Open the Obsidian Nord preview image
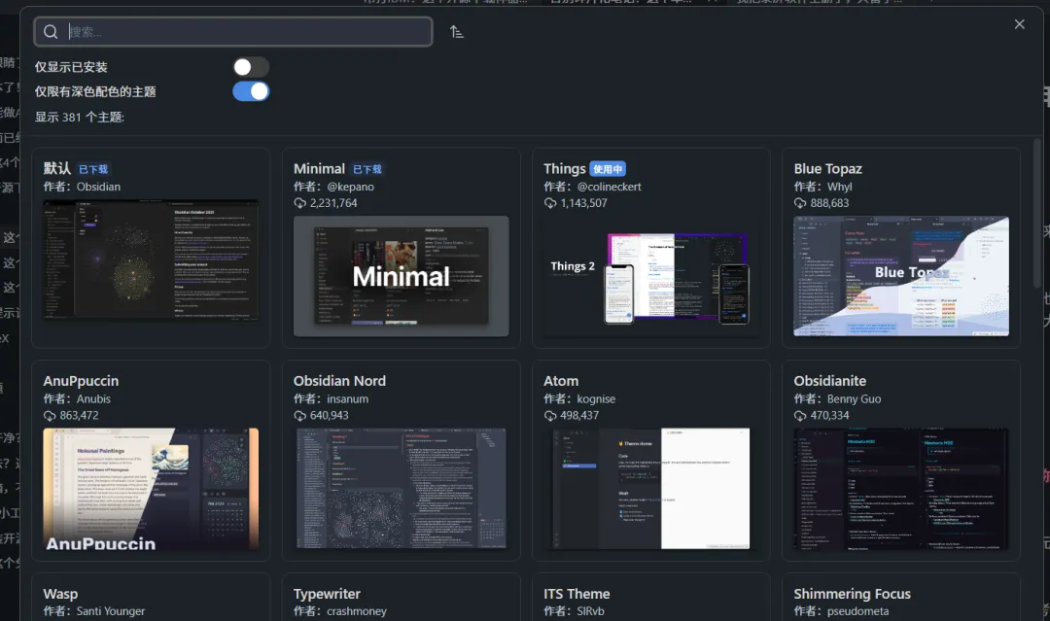 pyautogui.click(x=402, y=489)
